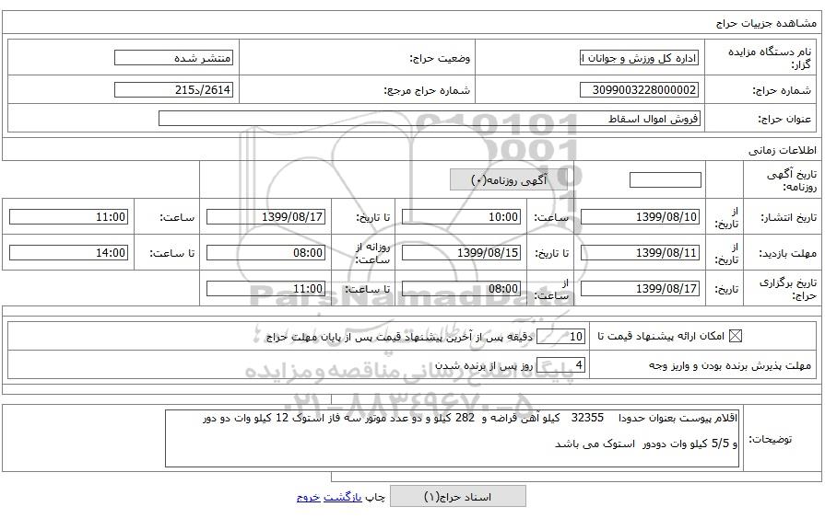Click the reference number field 215د/2614
825x530 pixels.
click(173, 90)
